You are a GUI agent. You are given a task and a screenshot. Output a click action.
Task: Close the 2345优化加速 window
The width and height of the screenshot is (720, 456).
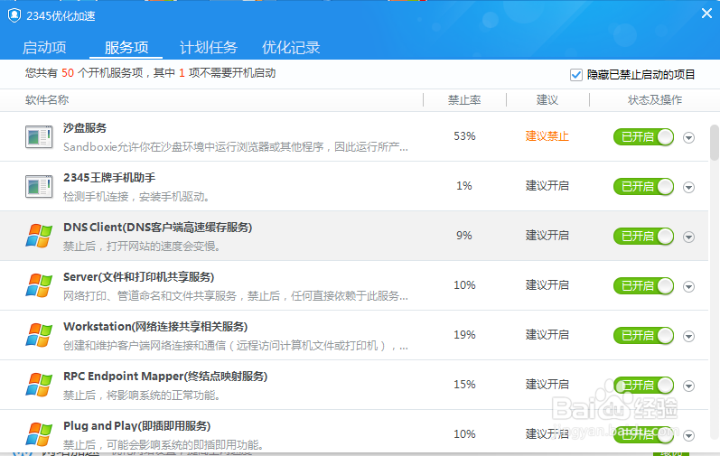(706, 14)
